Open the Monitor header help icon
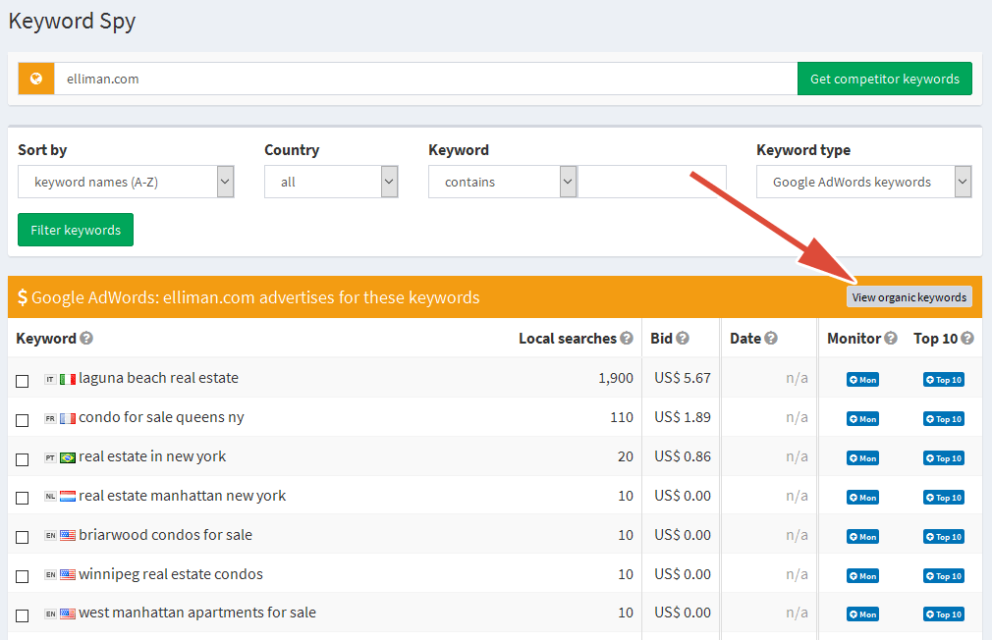Viewport: 992px width, 640px height. [x=891, y=339]
